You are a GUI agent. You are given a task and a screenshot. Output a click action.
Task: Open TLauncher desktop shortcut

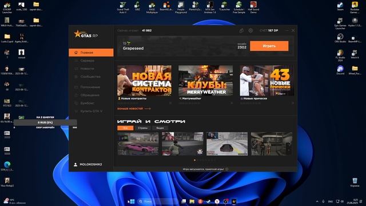224,6
